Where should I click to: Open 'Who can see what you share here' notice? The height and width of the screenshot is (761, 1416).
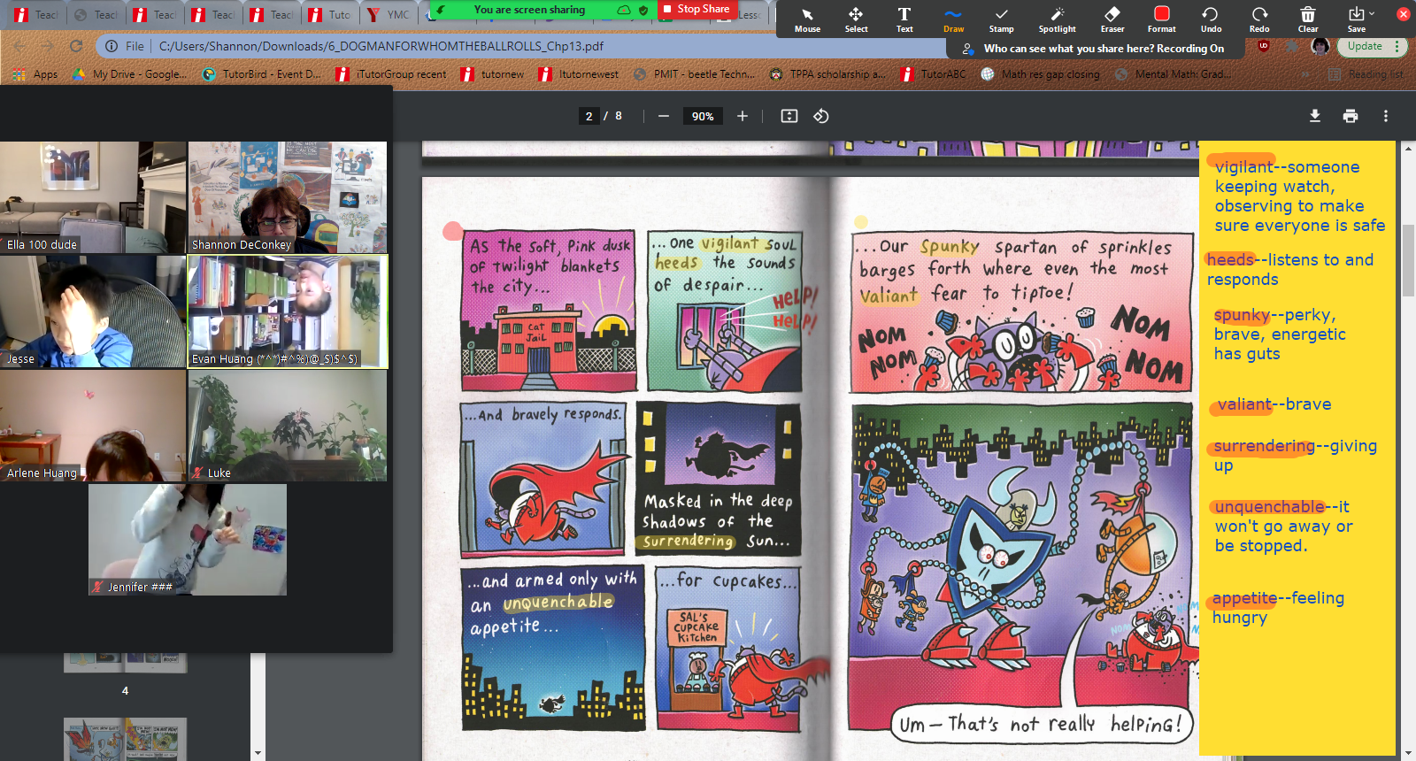pos(1095,49)
